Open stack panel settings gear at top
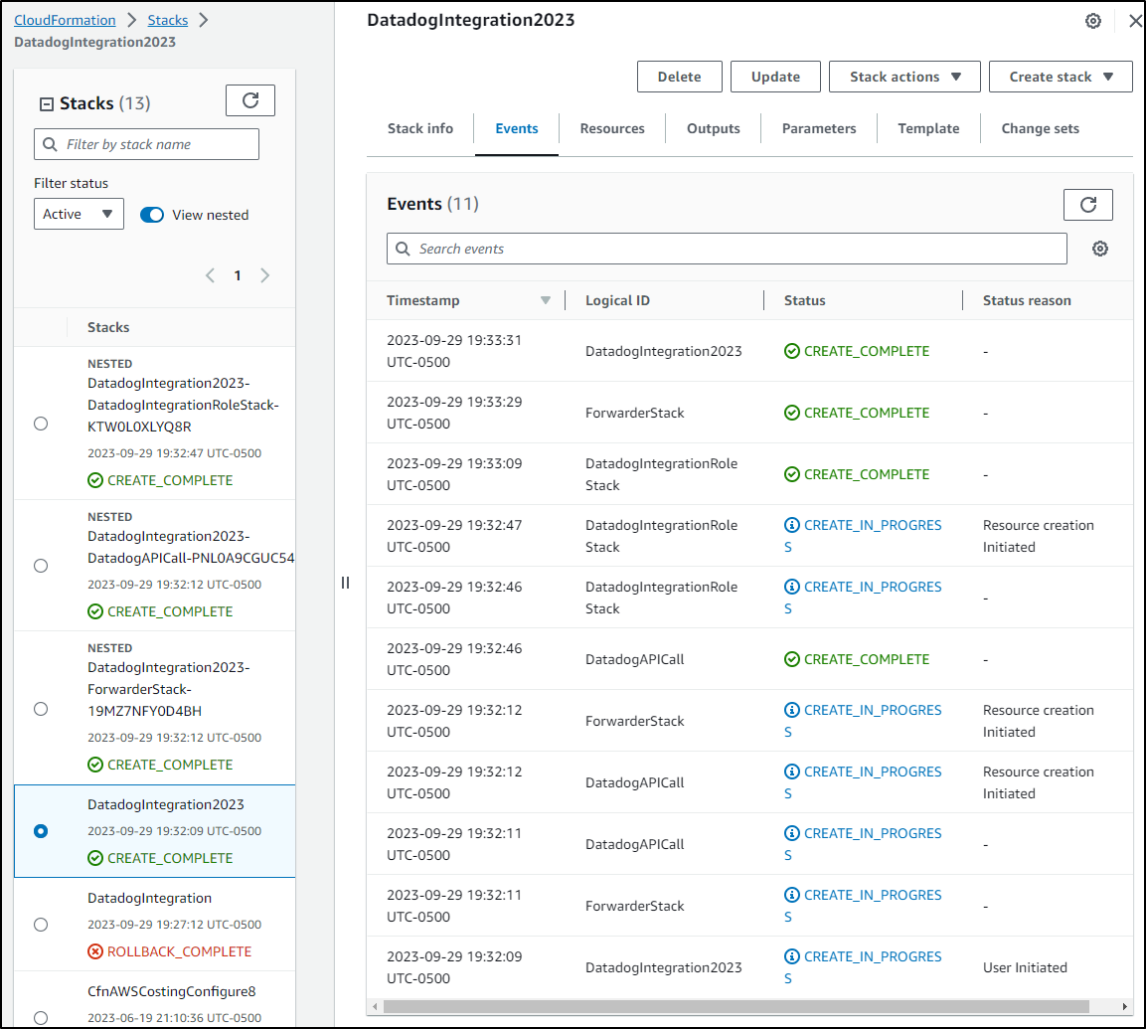1146x1029 pixels. pyautogui.click(x=1092, y=21)
